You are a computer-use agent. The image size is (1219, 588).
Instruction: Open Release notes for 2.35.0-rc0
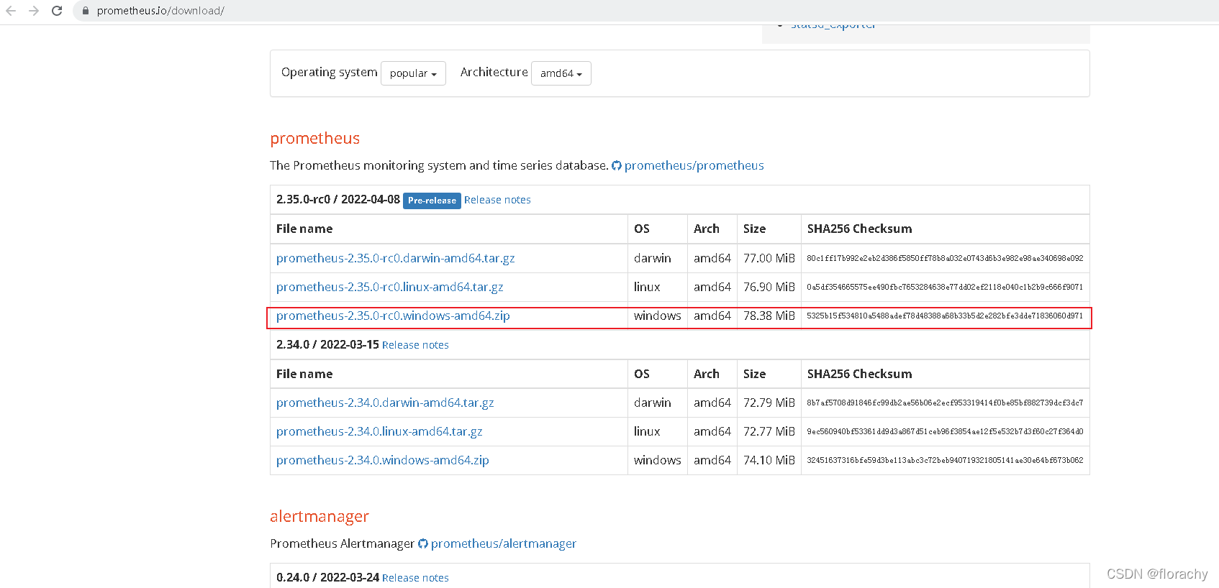(497, 200)
